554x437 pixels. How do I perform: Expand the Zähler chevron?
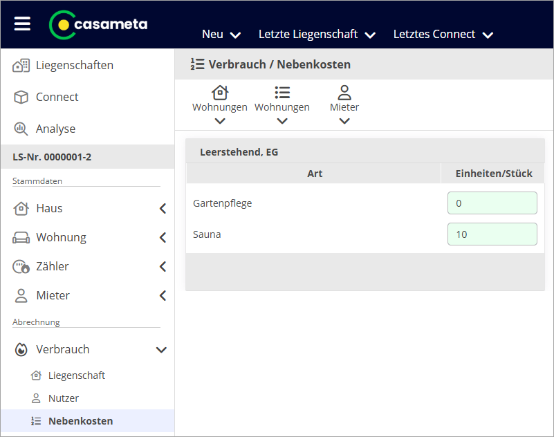(163, 266)
